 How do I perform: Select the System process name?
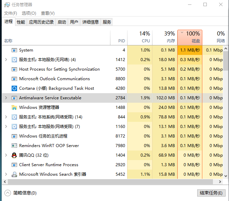point(26,50)
